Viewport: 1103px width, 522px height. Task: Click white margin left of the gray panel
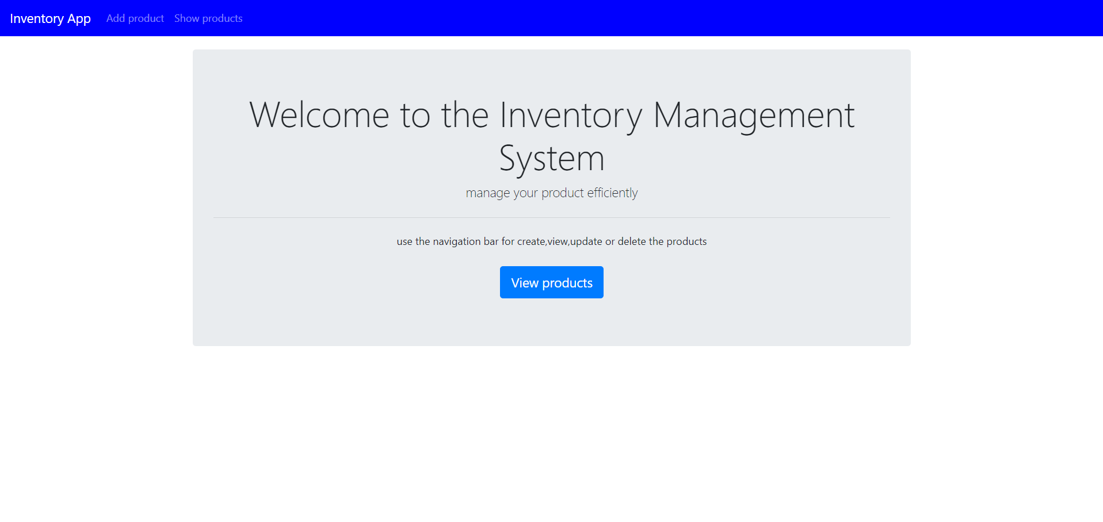pyautogui.click(x=96, y=195)
